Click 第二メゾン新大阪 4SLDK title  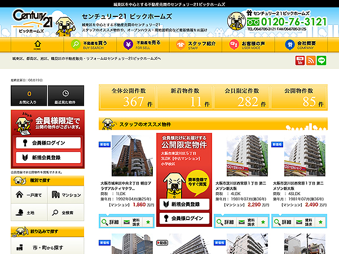coord(298,186)
